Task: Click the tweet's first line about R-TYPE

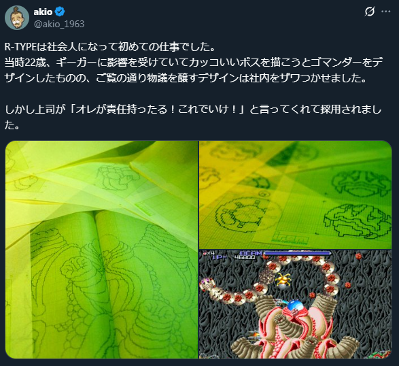Action: click(x=110, y=47)
